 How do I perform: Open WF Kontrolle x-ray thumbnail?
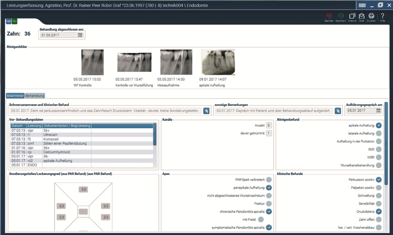click(92, 62)
